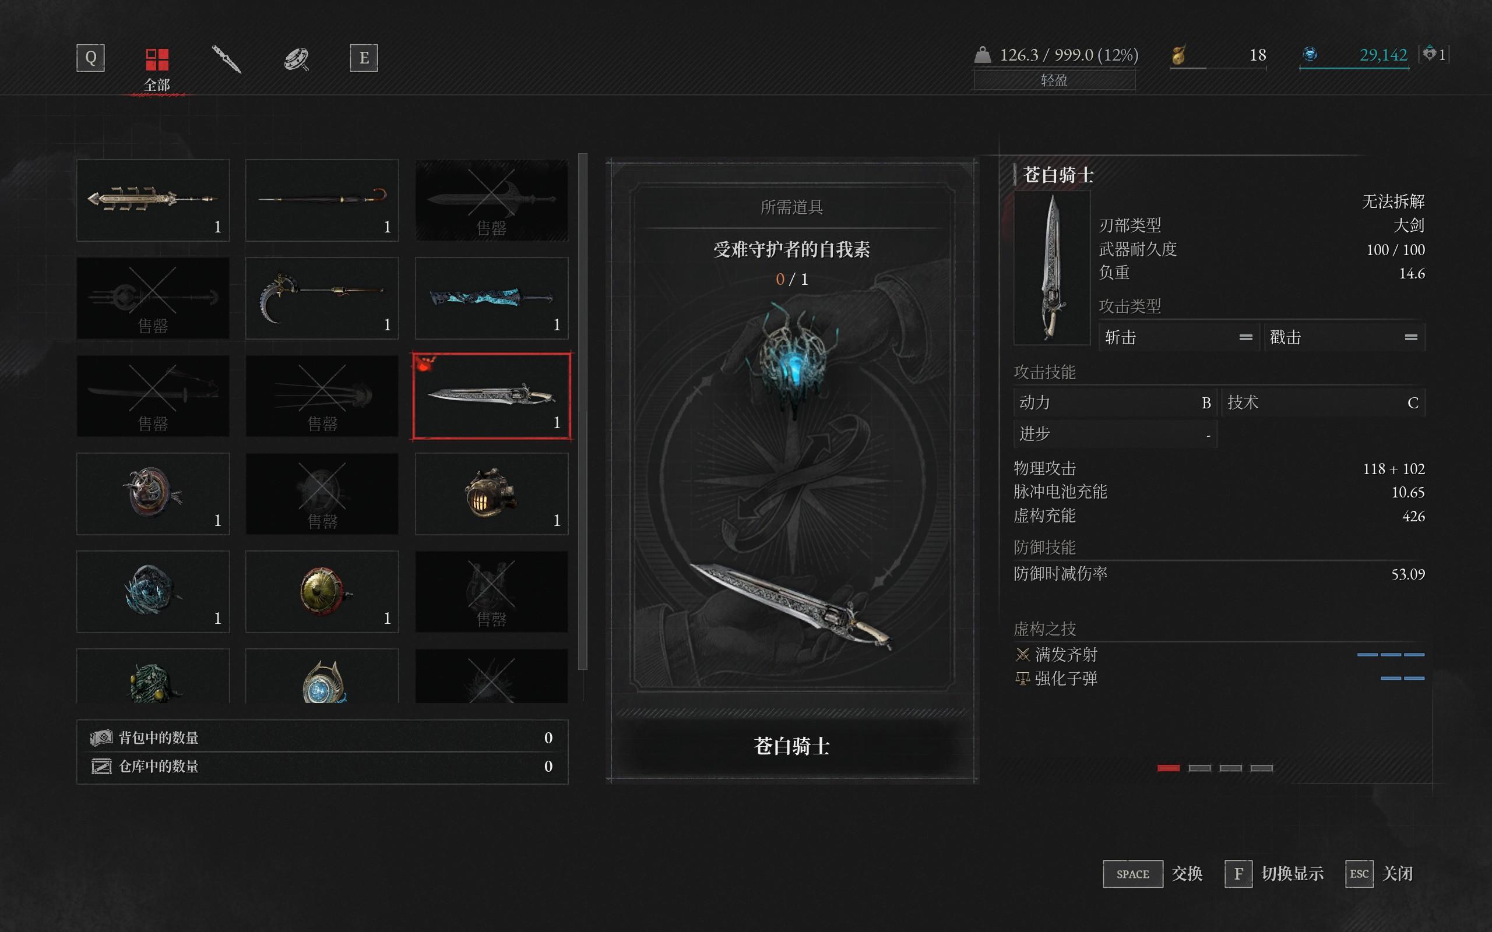Select the glowing lantern helmet amulet

click(491, 494)
